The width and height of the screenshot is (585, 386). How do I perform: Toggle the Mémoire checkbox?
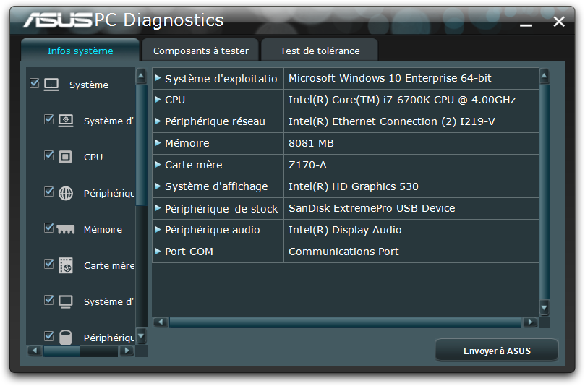click(x=49, y=228)
